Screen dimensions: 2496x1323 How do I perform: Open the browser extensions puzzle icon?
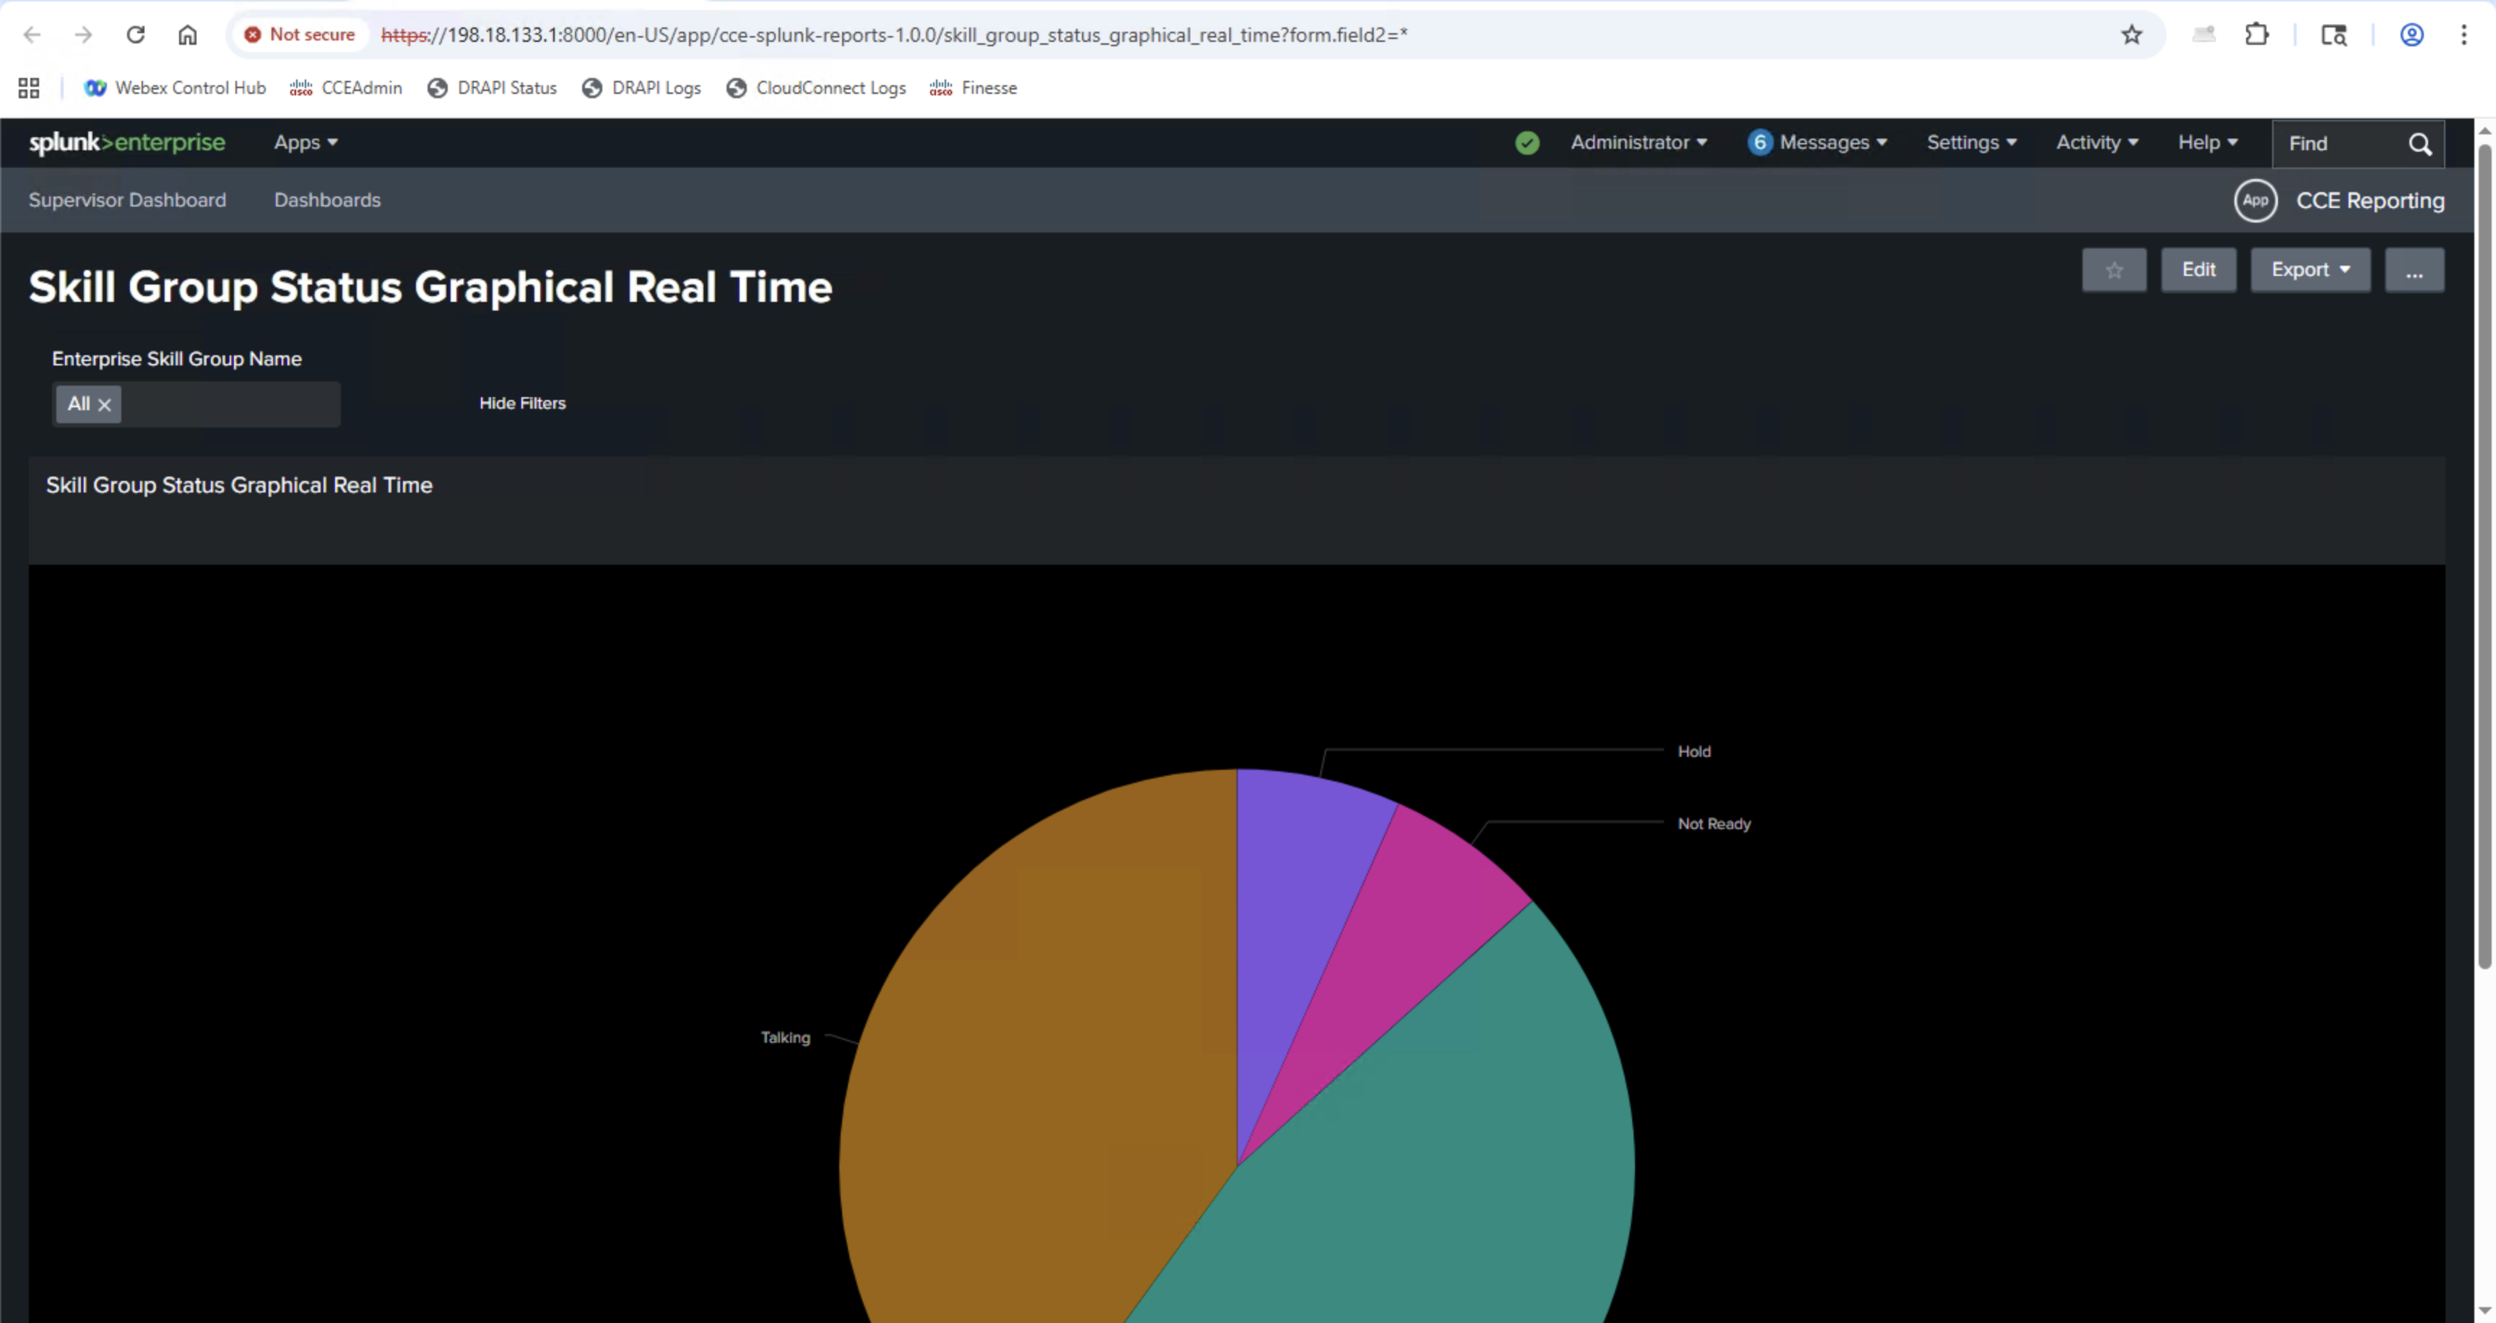tap(2257, 35)
